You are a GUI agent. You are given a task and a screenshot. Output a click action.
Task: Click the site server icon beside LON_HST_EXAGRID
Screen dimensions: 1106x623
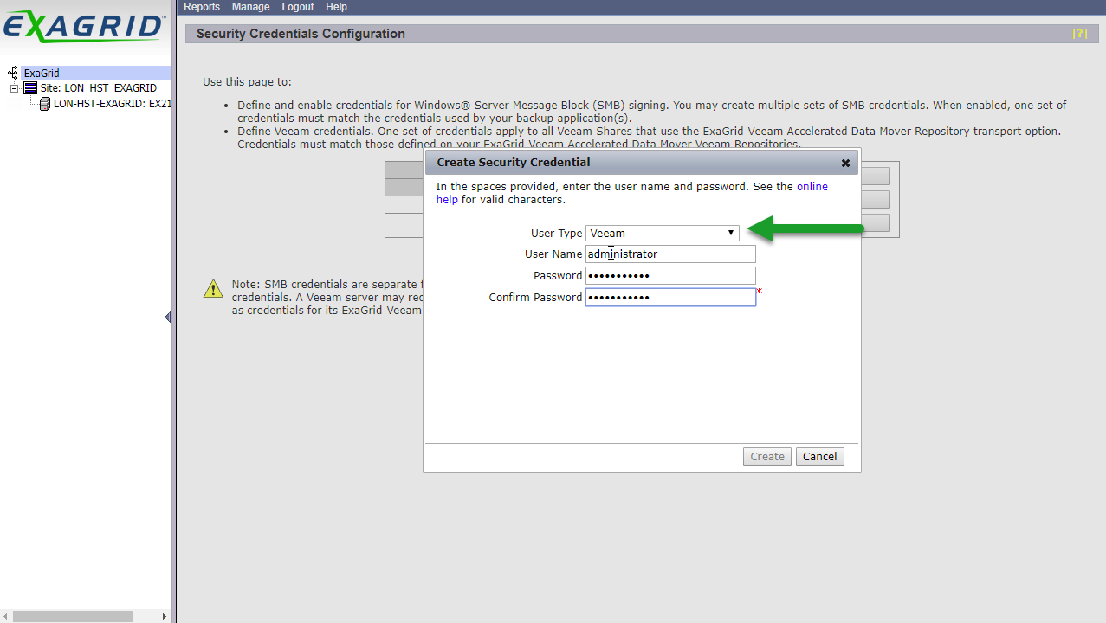[x=30, y=88]
